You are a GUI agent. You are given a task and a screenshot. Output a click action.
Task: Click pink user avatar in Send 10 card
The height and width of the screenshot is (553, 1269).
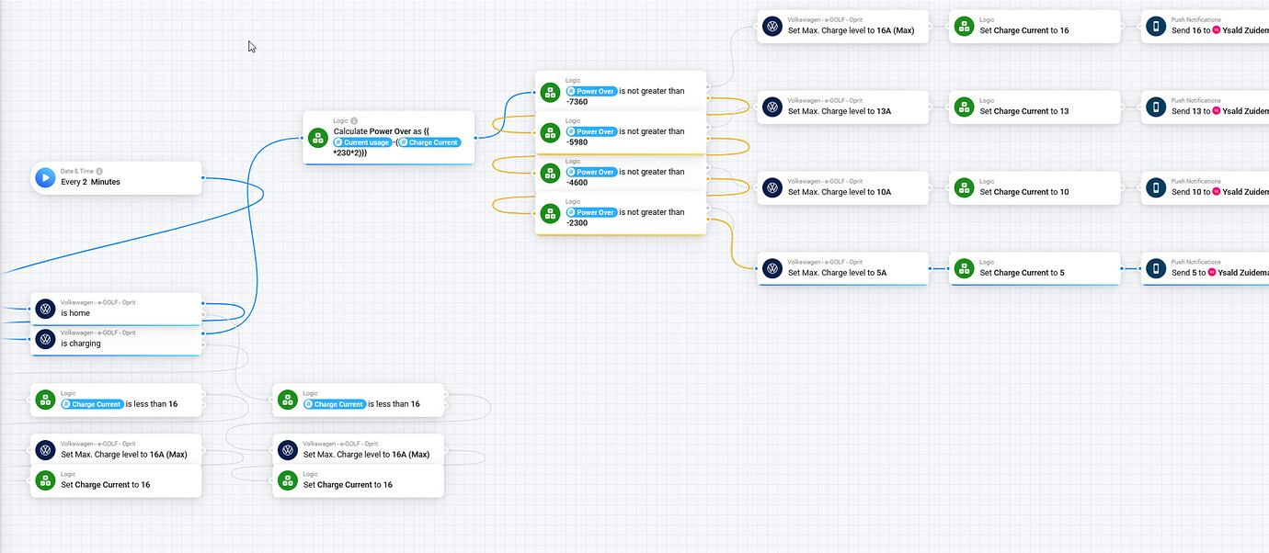1217,192
